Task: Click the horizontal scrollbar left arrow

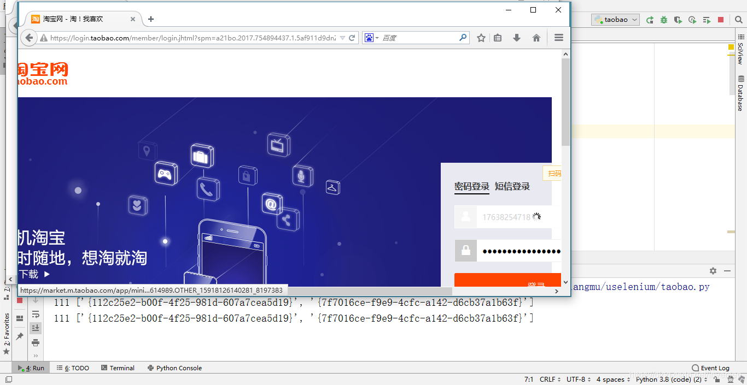Action: [10, 279]
